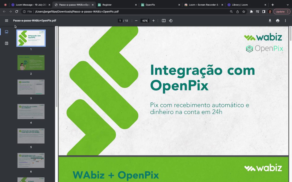Close the Passo-a-passo-WABiz PDF tab

pyautogui.click(x=93, y=5)
